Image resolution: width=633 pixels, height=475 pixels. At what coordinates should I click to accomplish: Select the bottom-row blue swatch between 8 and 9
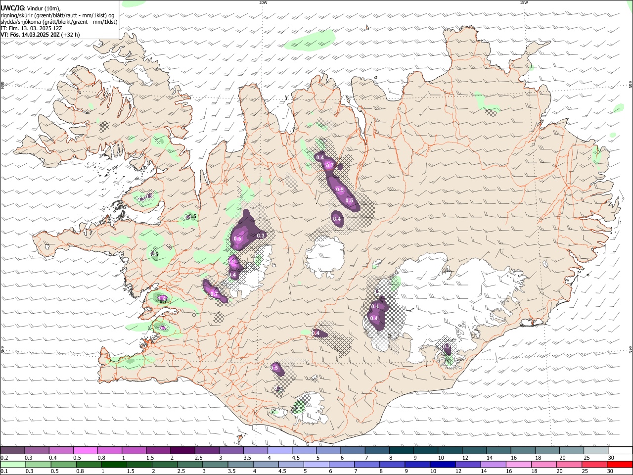pos(393,464)
